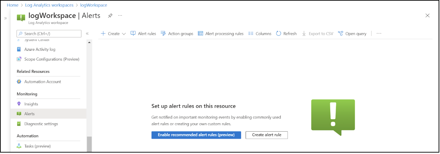Click the Azure Activity log icon

click(x=19, y=49)
